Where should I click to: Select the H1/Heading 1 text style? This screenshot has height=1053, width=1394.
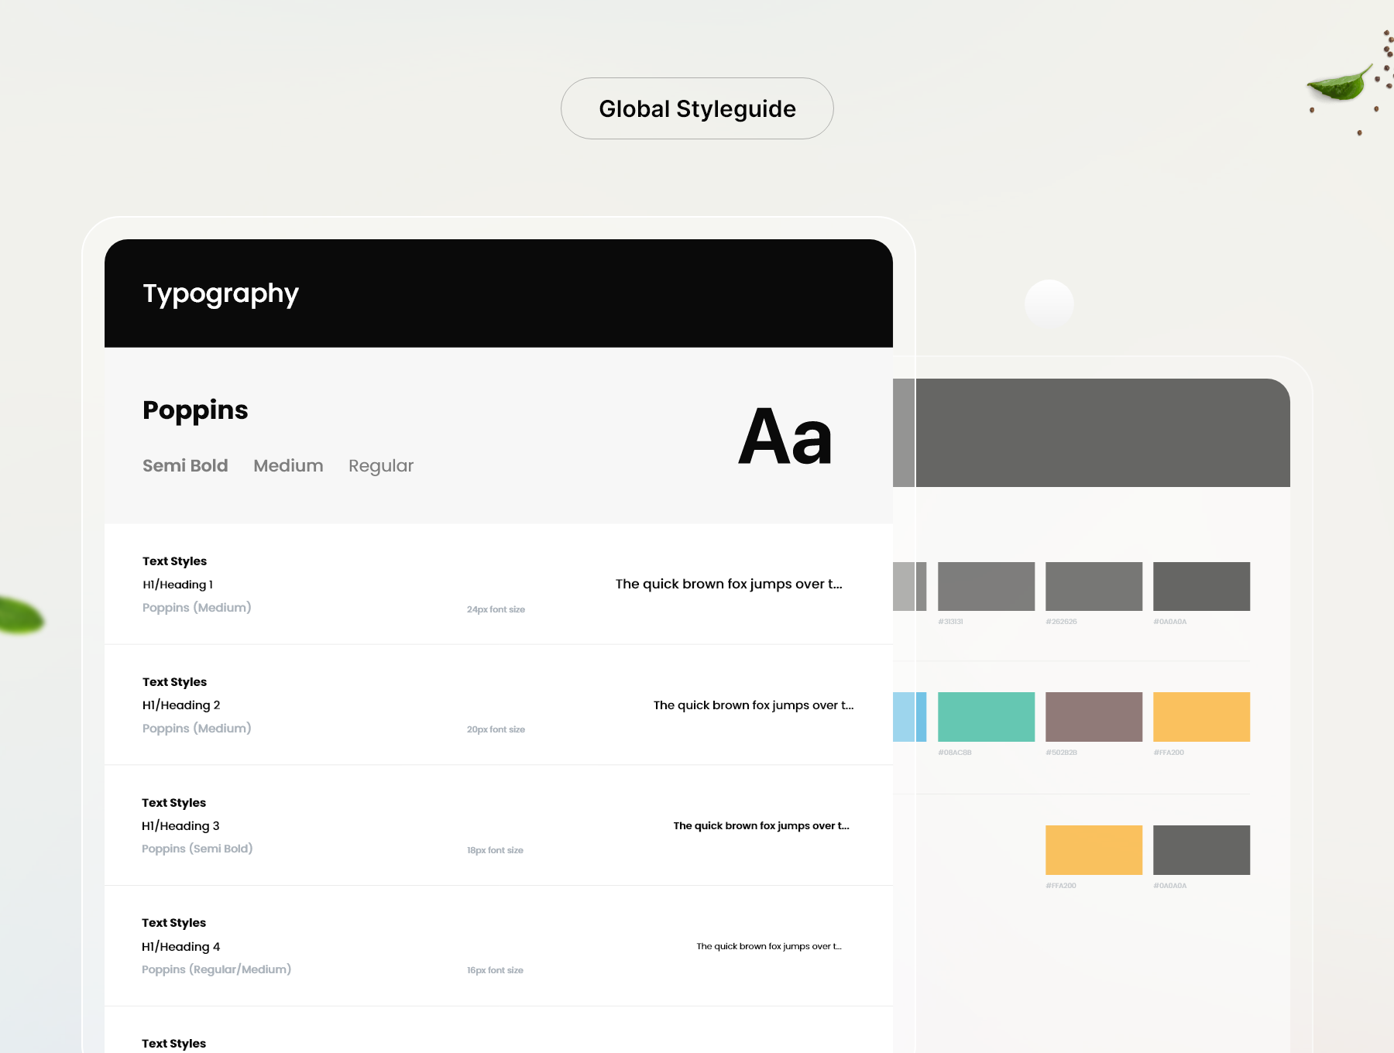click(x=177, y=585)
